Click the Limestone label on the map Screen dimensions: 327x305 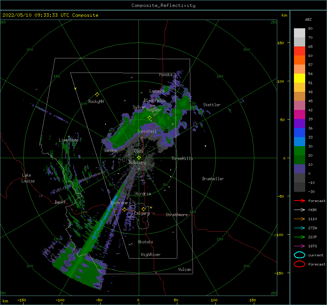click(69, 140)
